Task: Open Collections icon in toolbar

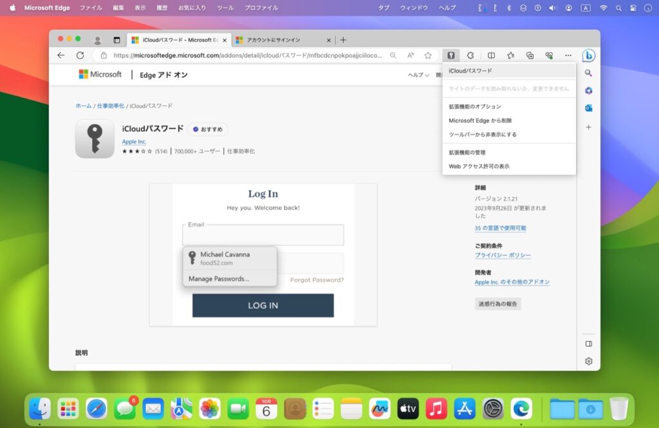Action: coord(530,55)
